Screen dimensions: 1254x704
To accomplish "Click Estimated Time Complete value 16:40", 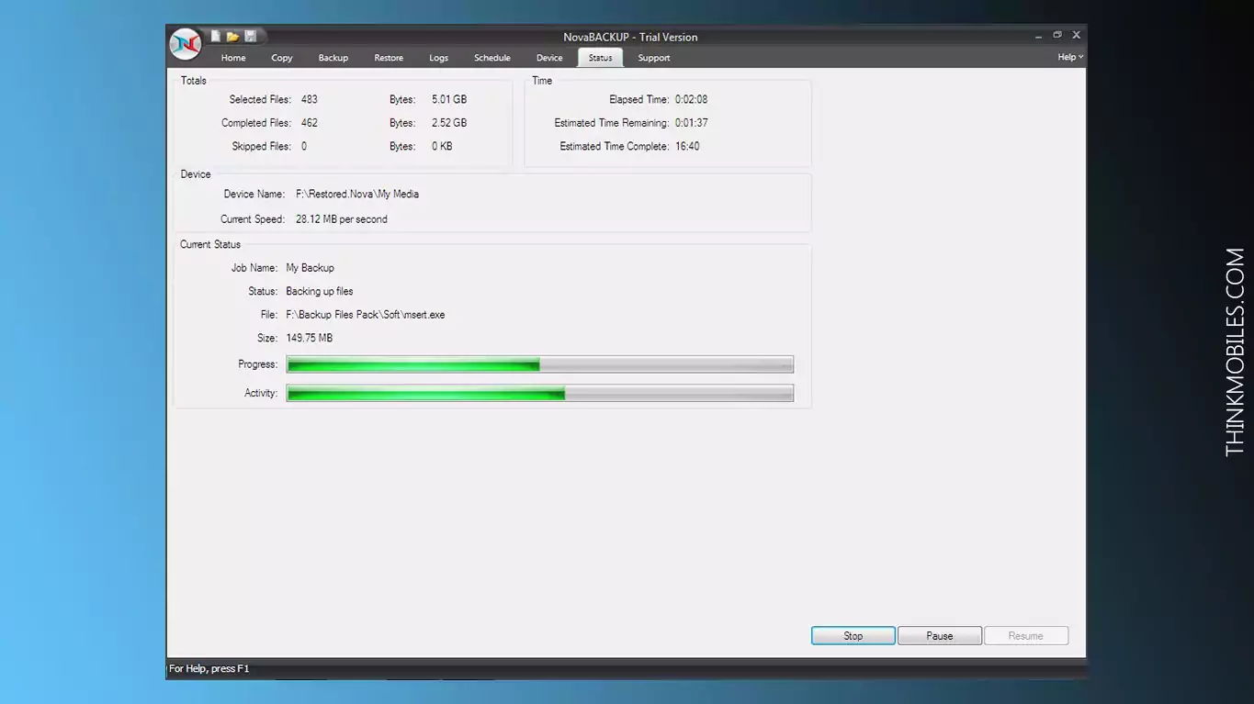I will 687,147.
